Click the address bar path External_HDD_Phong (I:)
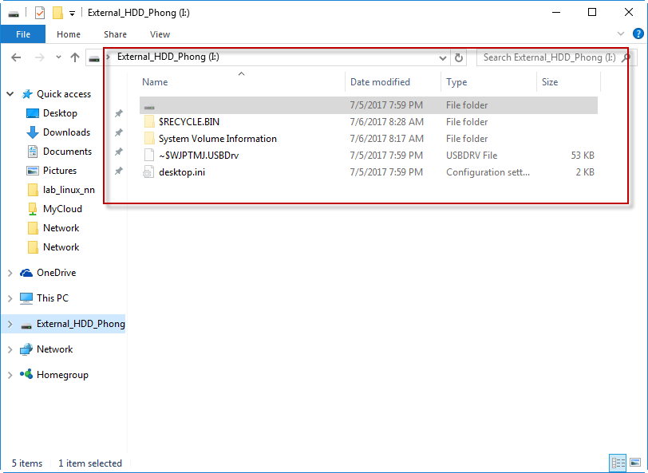 (x=168, y=57)
